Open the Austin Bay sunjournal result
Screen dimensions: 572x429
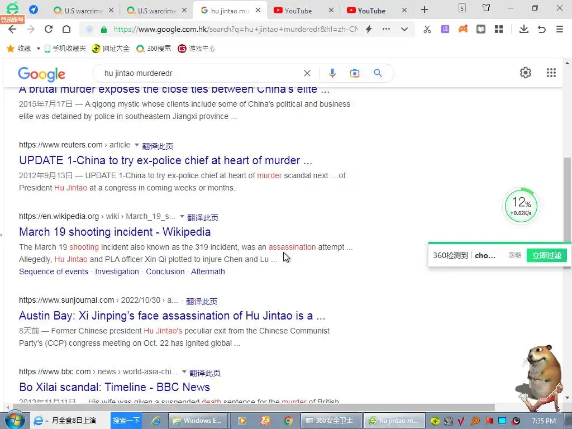point(172,316)
